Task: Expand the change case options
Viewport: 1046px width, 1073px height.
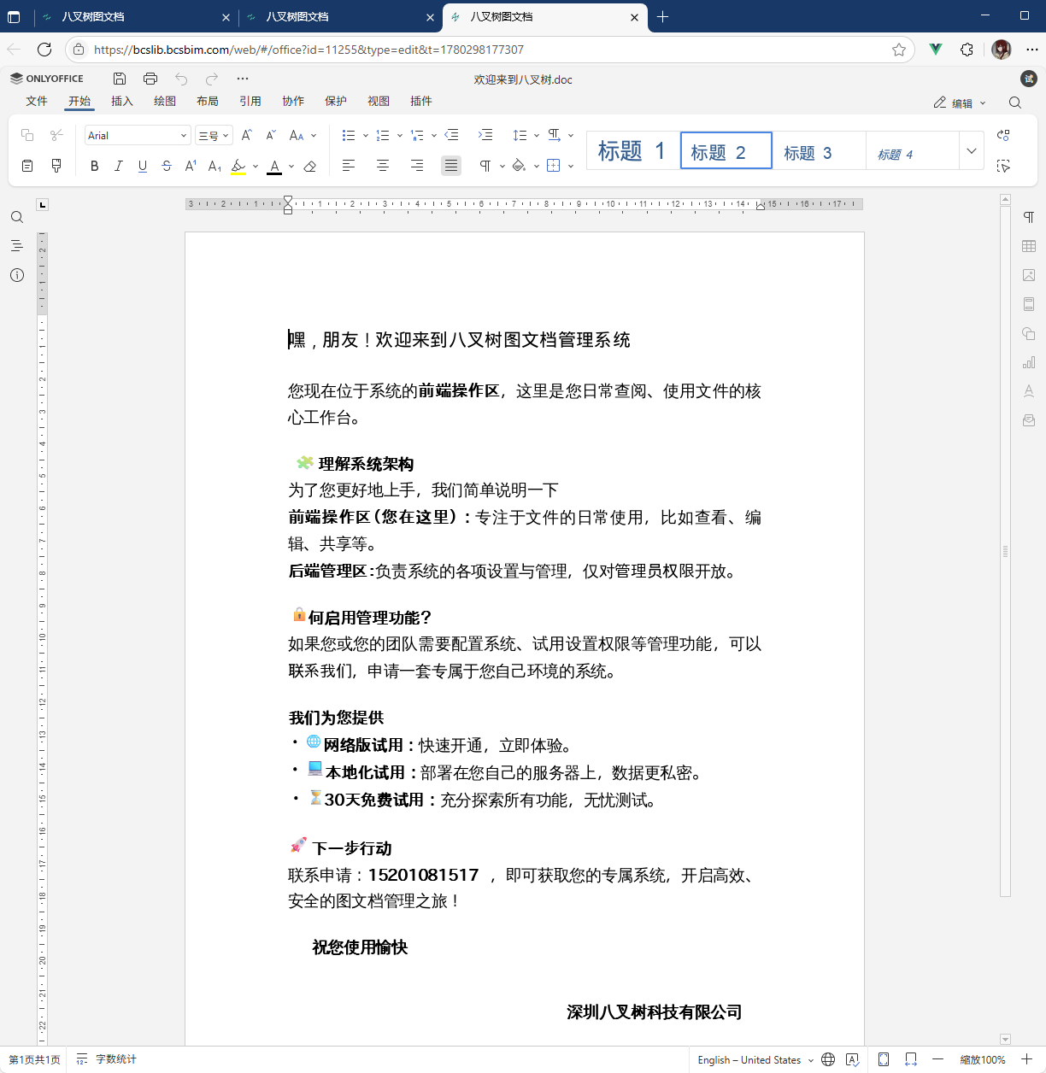Action: [x=314, y=135]
